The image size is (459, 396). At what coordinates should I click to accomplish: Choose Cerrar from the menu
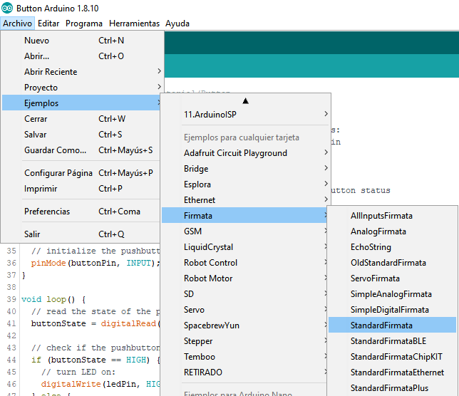81,119
